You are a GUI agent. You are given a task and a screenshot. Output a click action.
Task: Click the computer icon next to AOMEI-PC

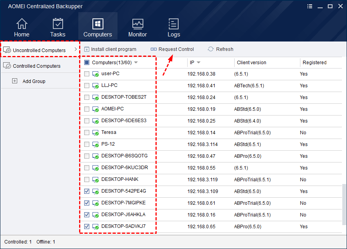96,109
